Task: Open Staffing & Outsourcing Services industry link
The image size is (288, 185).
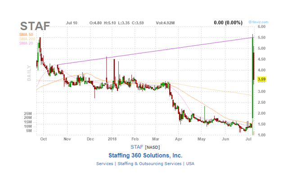Action: (x=149, y=163)
